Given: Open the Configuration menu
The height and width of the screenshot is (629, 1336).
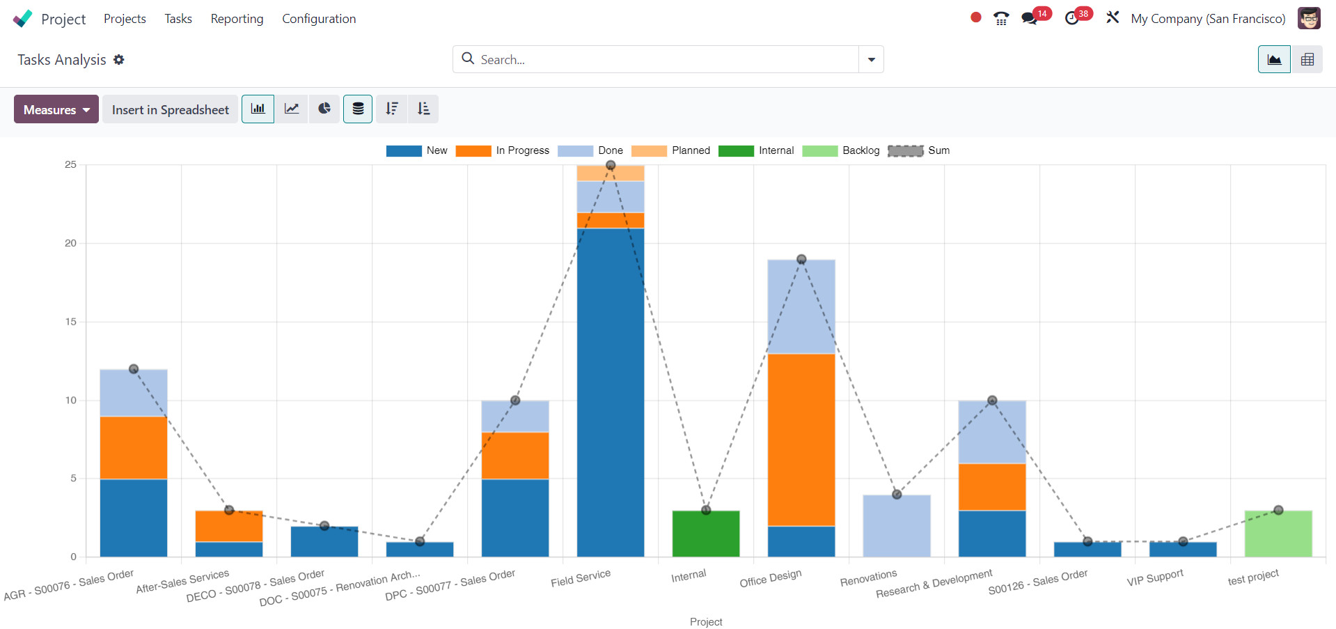Looking at the screenshot, I should (319, 19).
